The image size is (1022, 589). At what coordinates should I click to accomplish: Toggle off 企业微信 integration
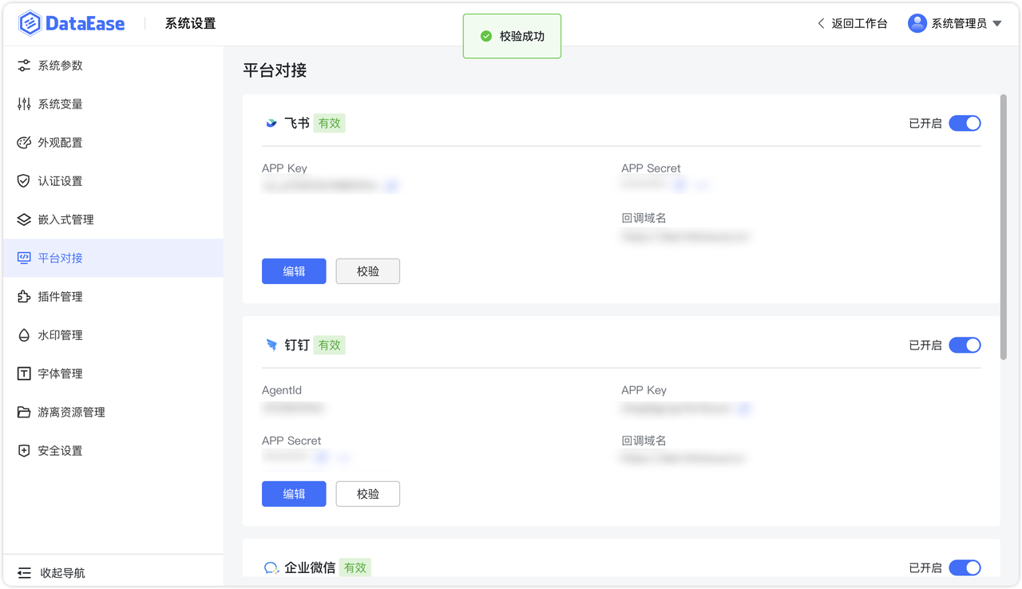[x=965, y=567]
